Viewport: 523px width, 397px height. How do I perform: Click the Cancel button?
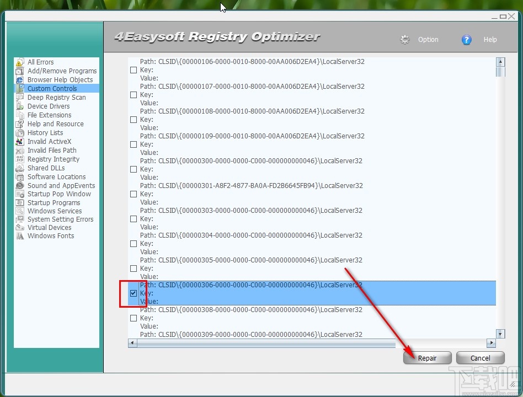coord(481,358)
